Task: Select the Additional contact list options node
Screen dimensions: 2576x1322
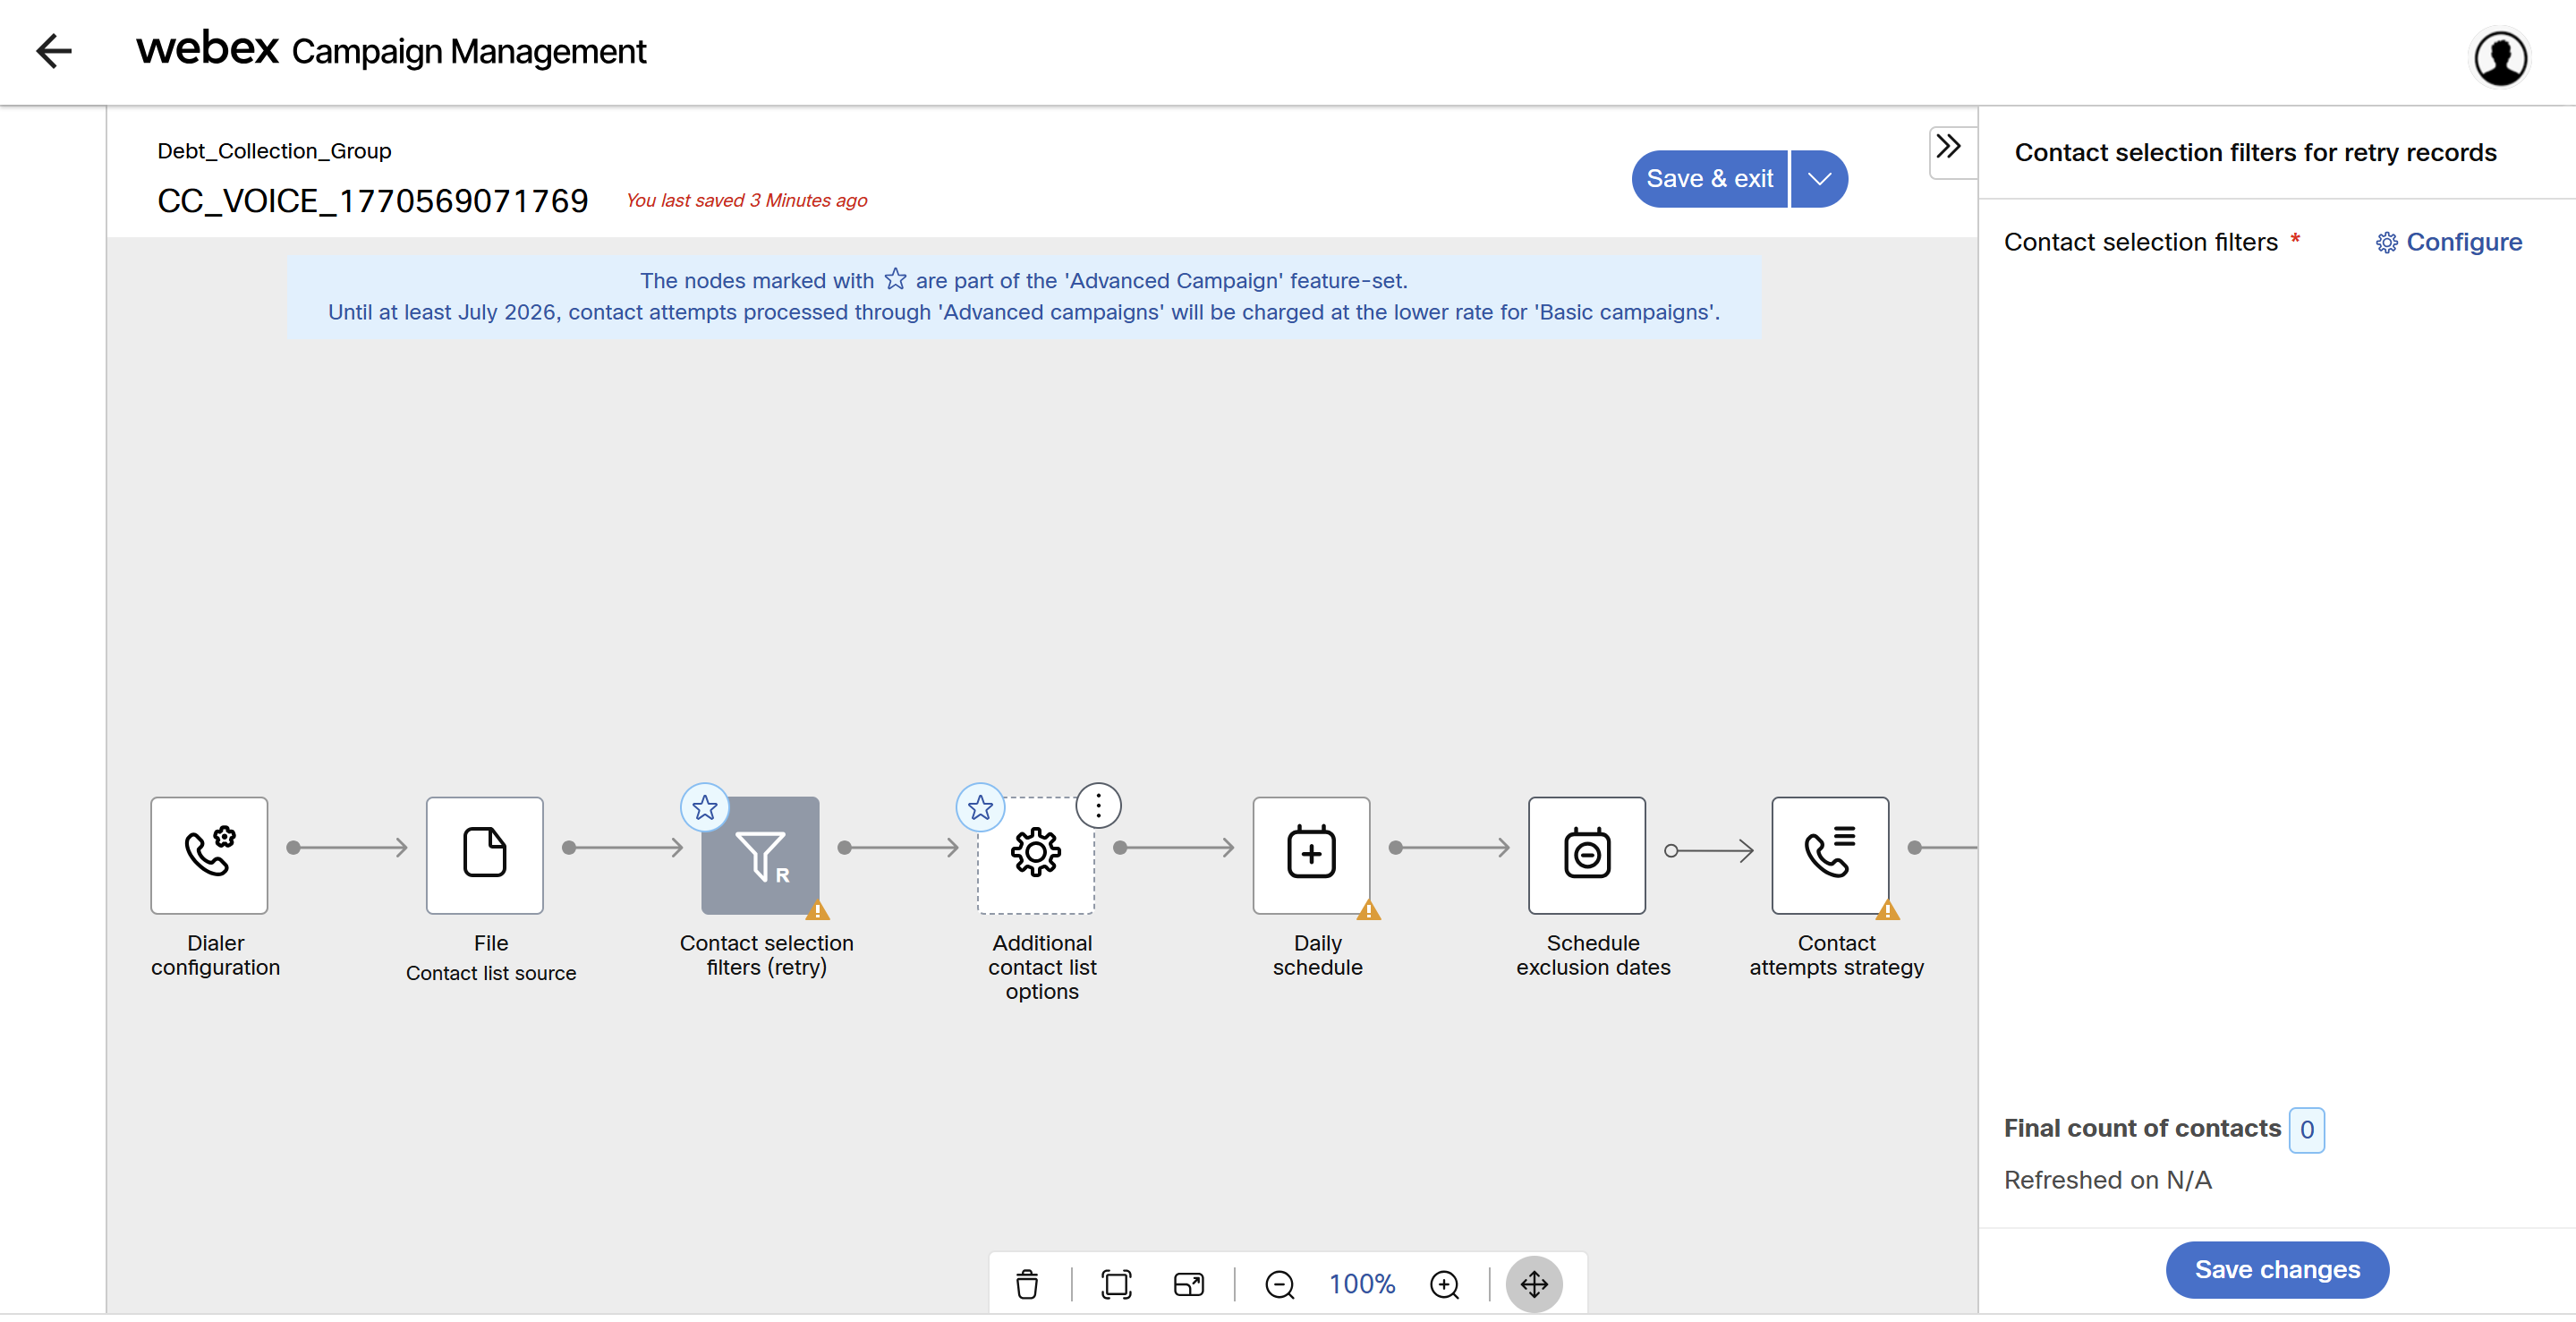Action: tap(1035, 854)
